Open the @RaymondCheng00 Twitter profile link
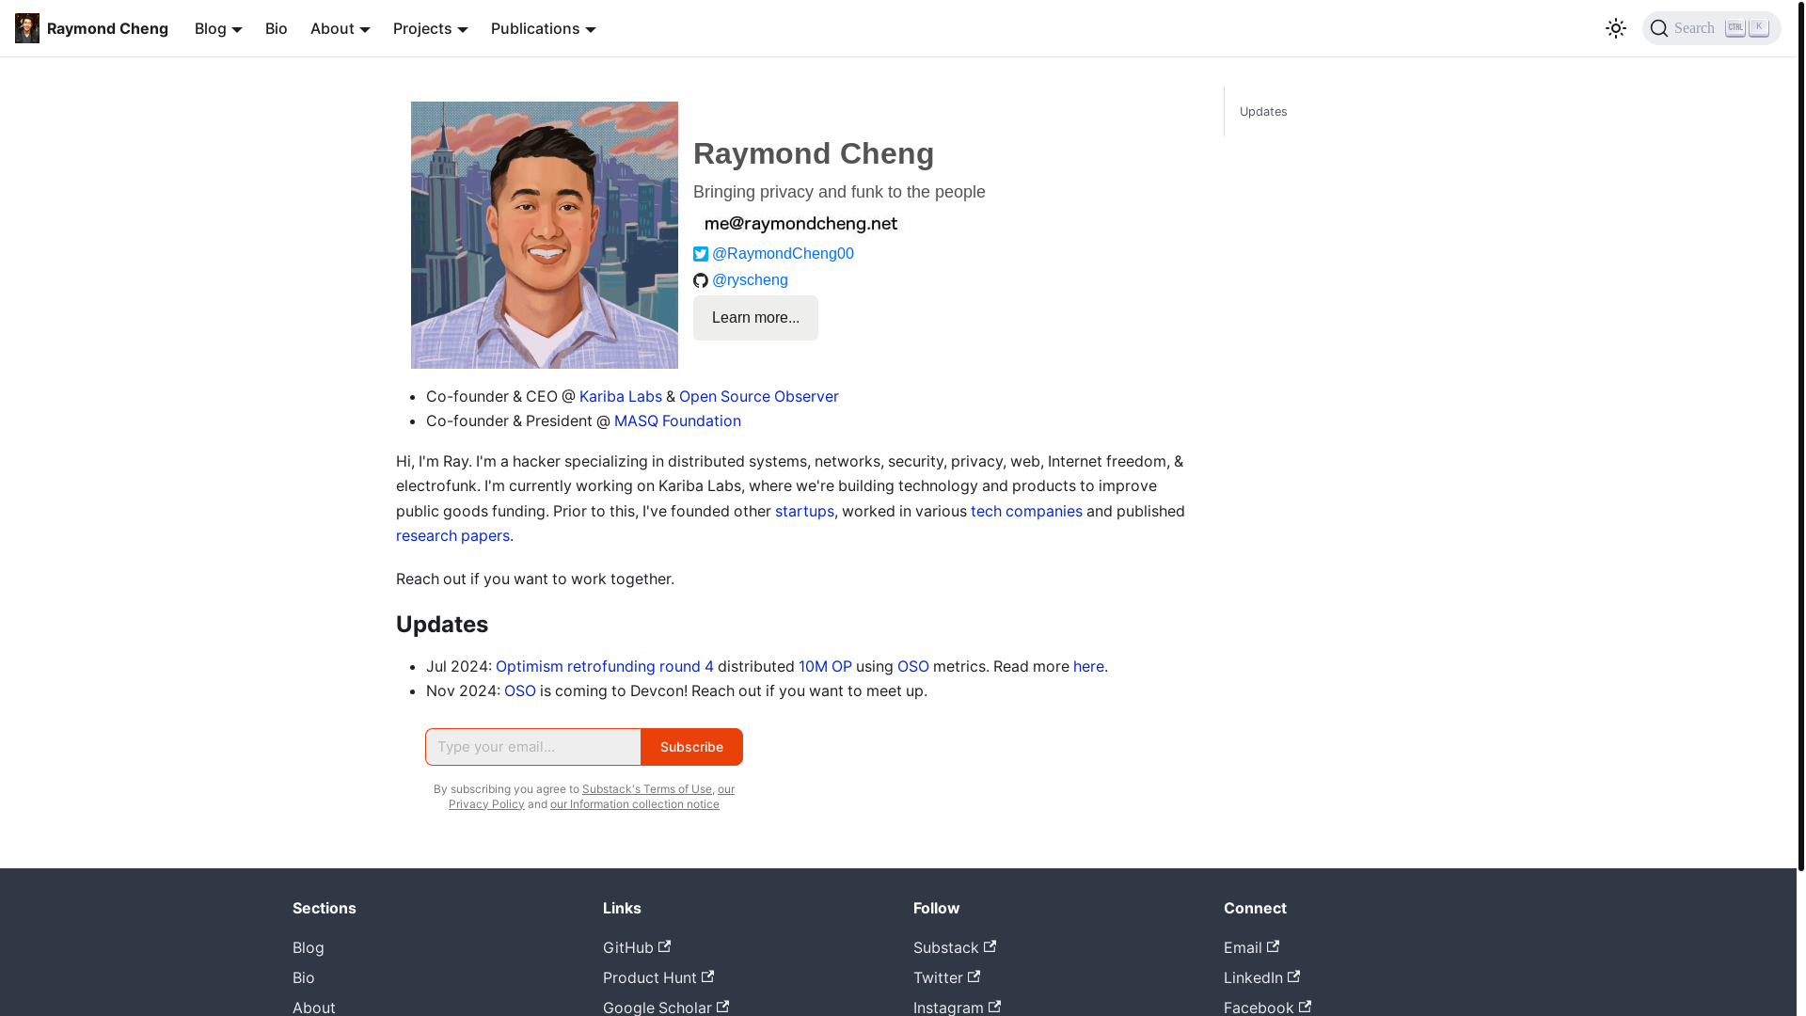This screenshot has height=1016, width=1806. 783,253
